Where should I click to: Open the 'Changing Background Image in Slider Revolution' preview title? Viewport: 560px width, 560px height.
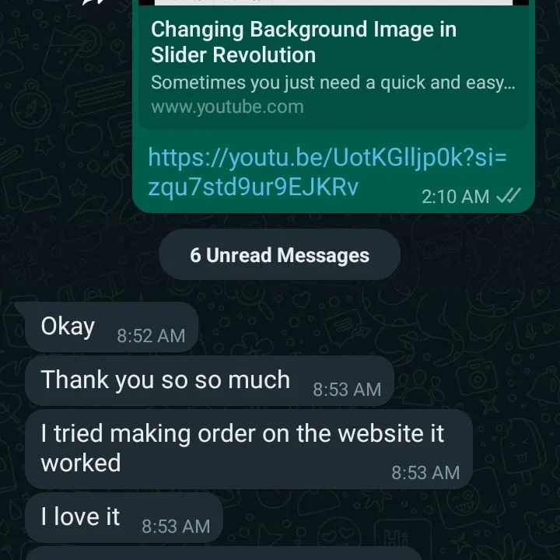pyautogui.click(x=303, y=42)
